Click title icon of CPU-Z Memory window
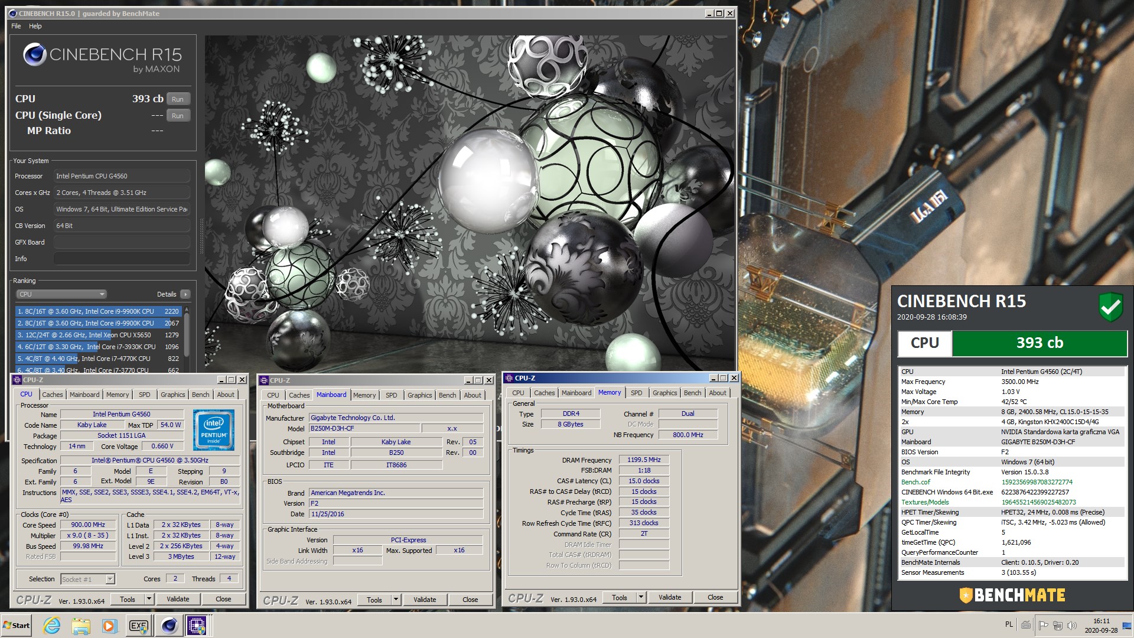 [509, 378]
